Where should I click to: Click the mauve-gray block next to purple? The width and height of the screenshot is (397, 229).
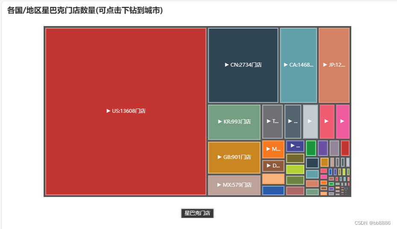[x=334, y=148]
